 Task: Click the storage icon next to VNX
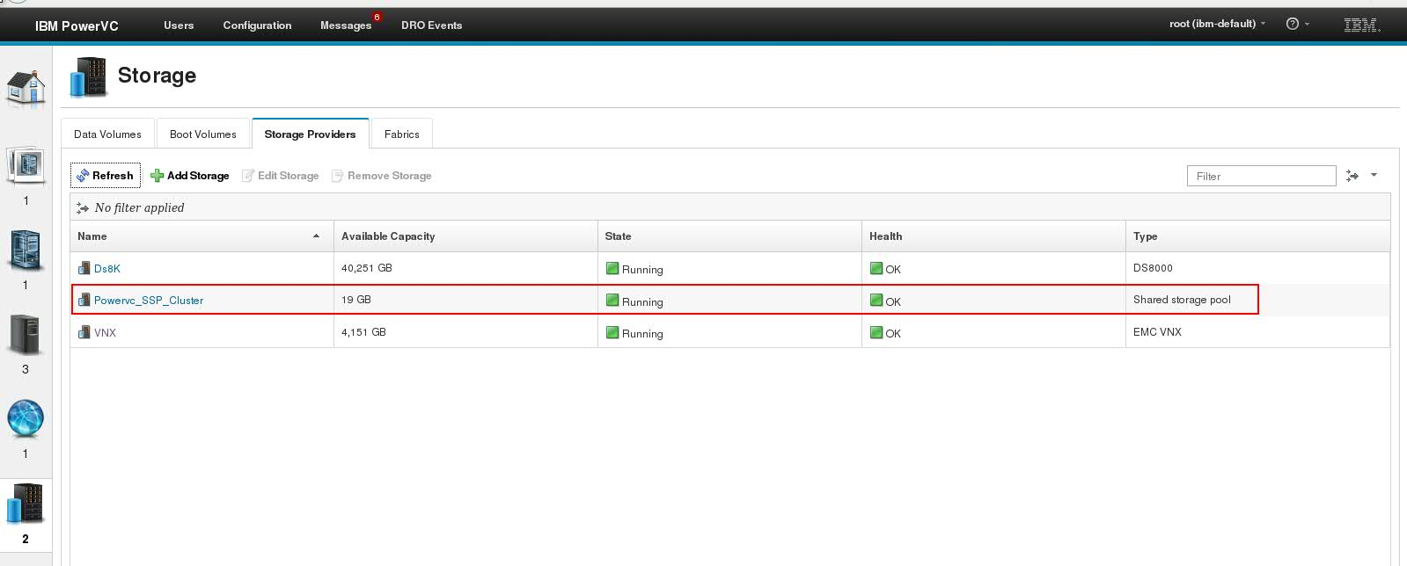tap(84, 332)
